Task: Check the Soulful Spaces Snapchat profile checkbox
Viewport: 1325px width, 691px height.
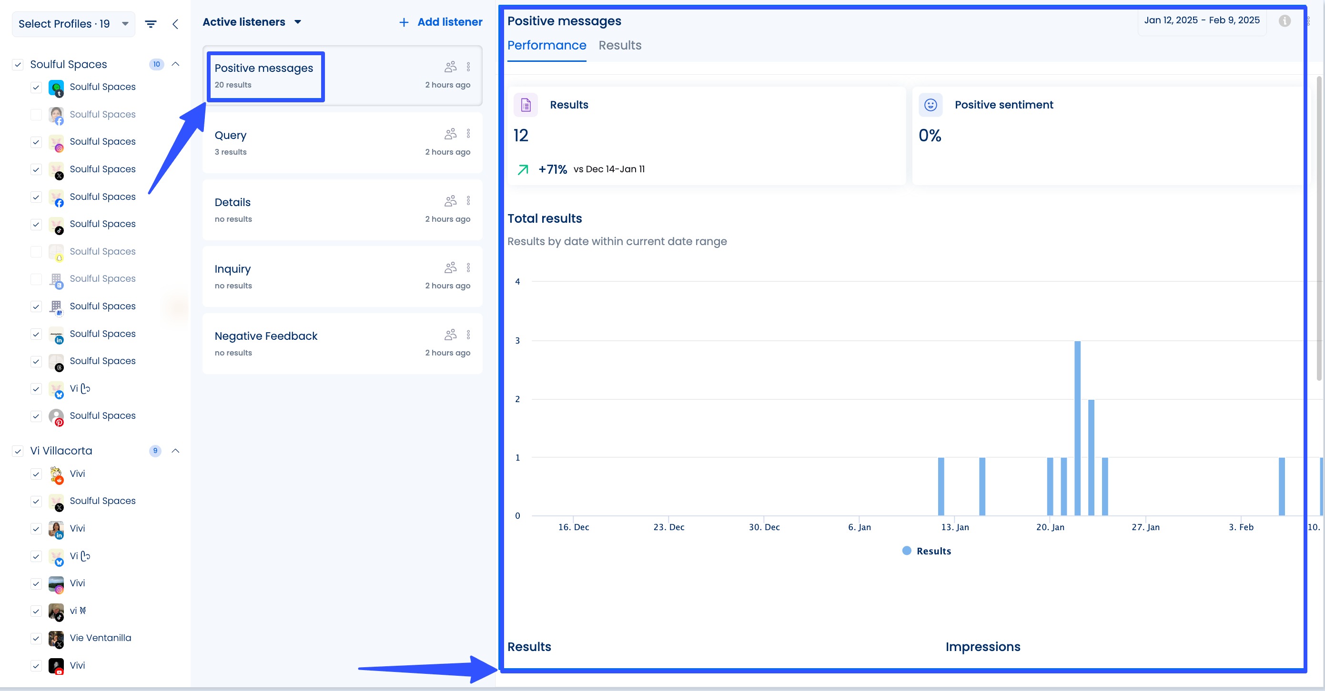Action: click(36, 252)
